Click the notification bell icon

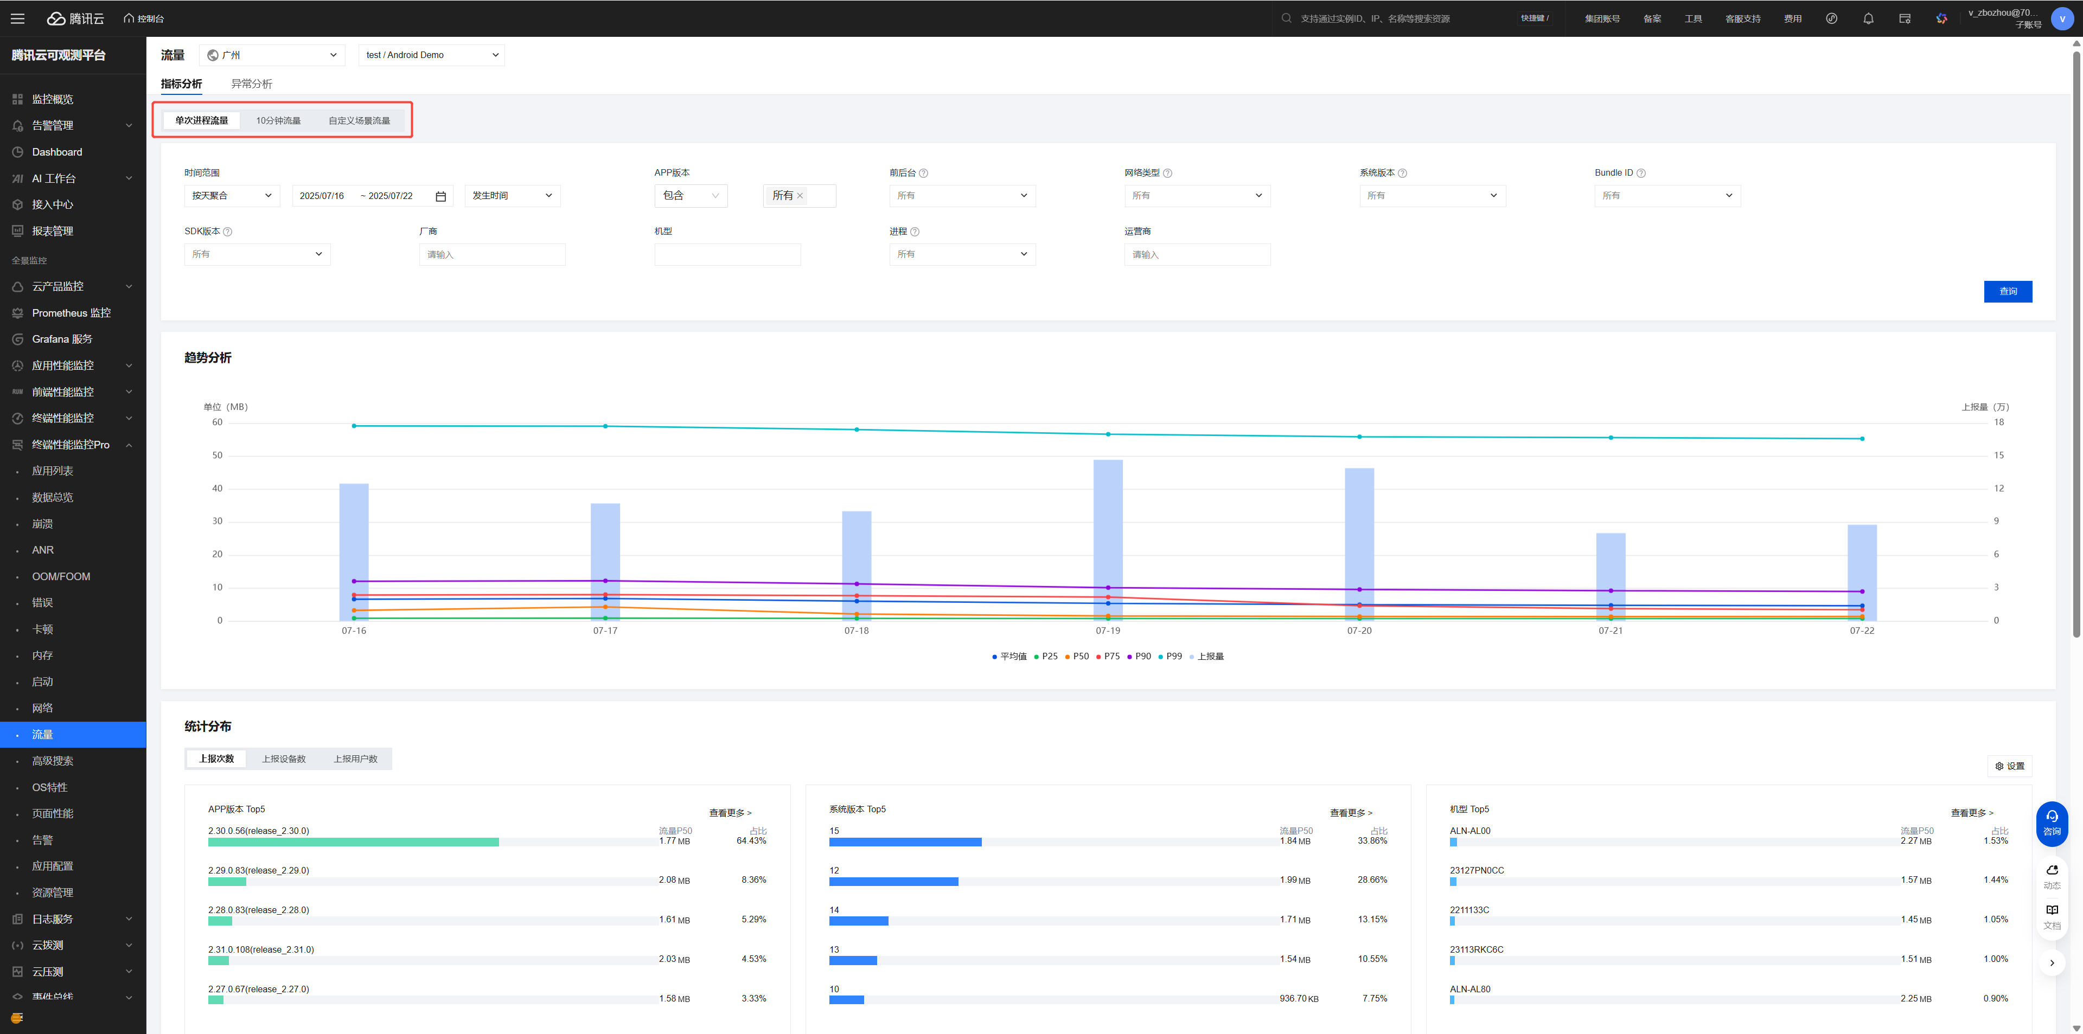tap(1868, 18)
